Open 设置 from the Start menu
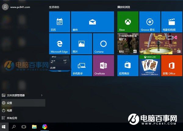 pos(23,103)
